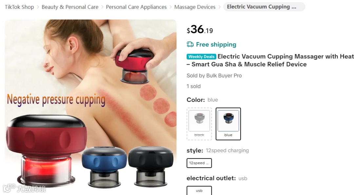Select the blue color option
The height and width of the screenshot is (195, 354).
[228, 124]
